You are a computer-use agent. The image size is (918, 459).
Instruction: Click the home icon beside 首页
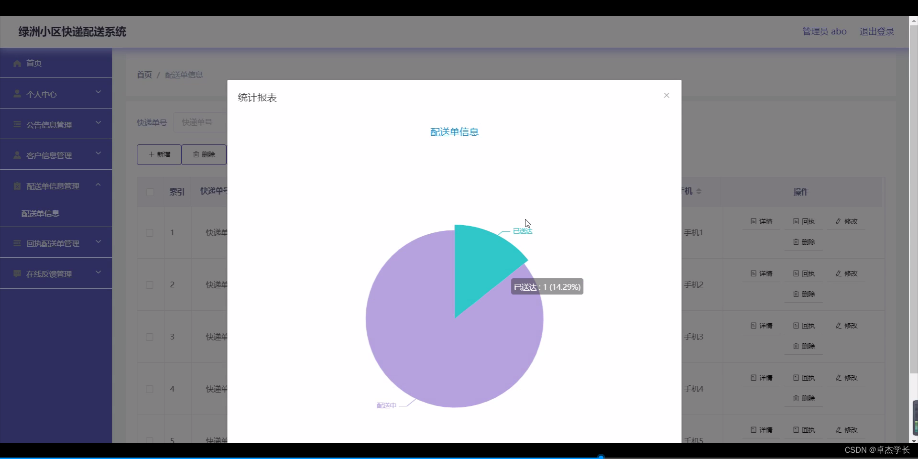(x=17, y=63)
